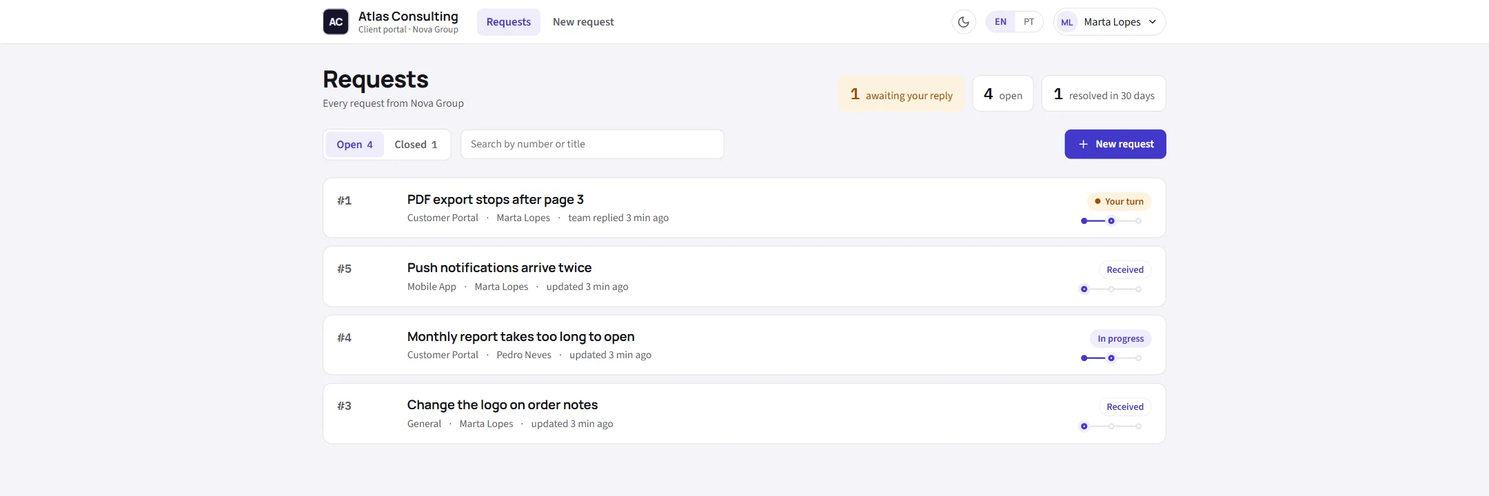This screenshot has width=1489, height=496.
Task: Click the Requests page heading
Action: 376,79
